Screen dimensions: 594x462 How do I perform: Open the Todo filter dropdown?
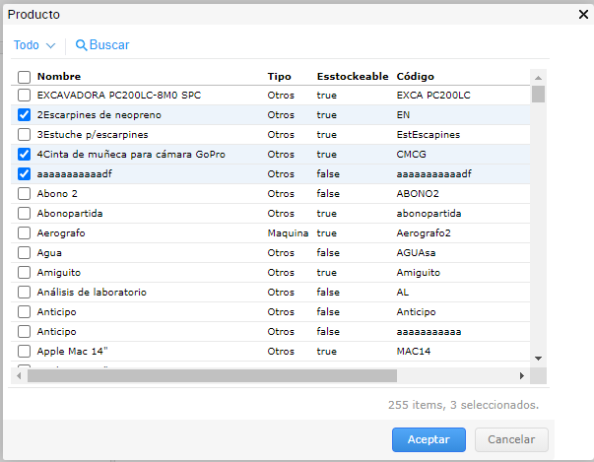[33, 45]
